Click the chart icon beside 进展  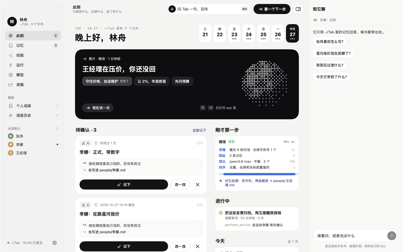pos(11,85)
